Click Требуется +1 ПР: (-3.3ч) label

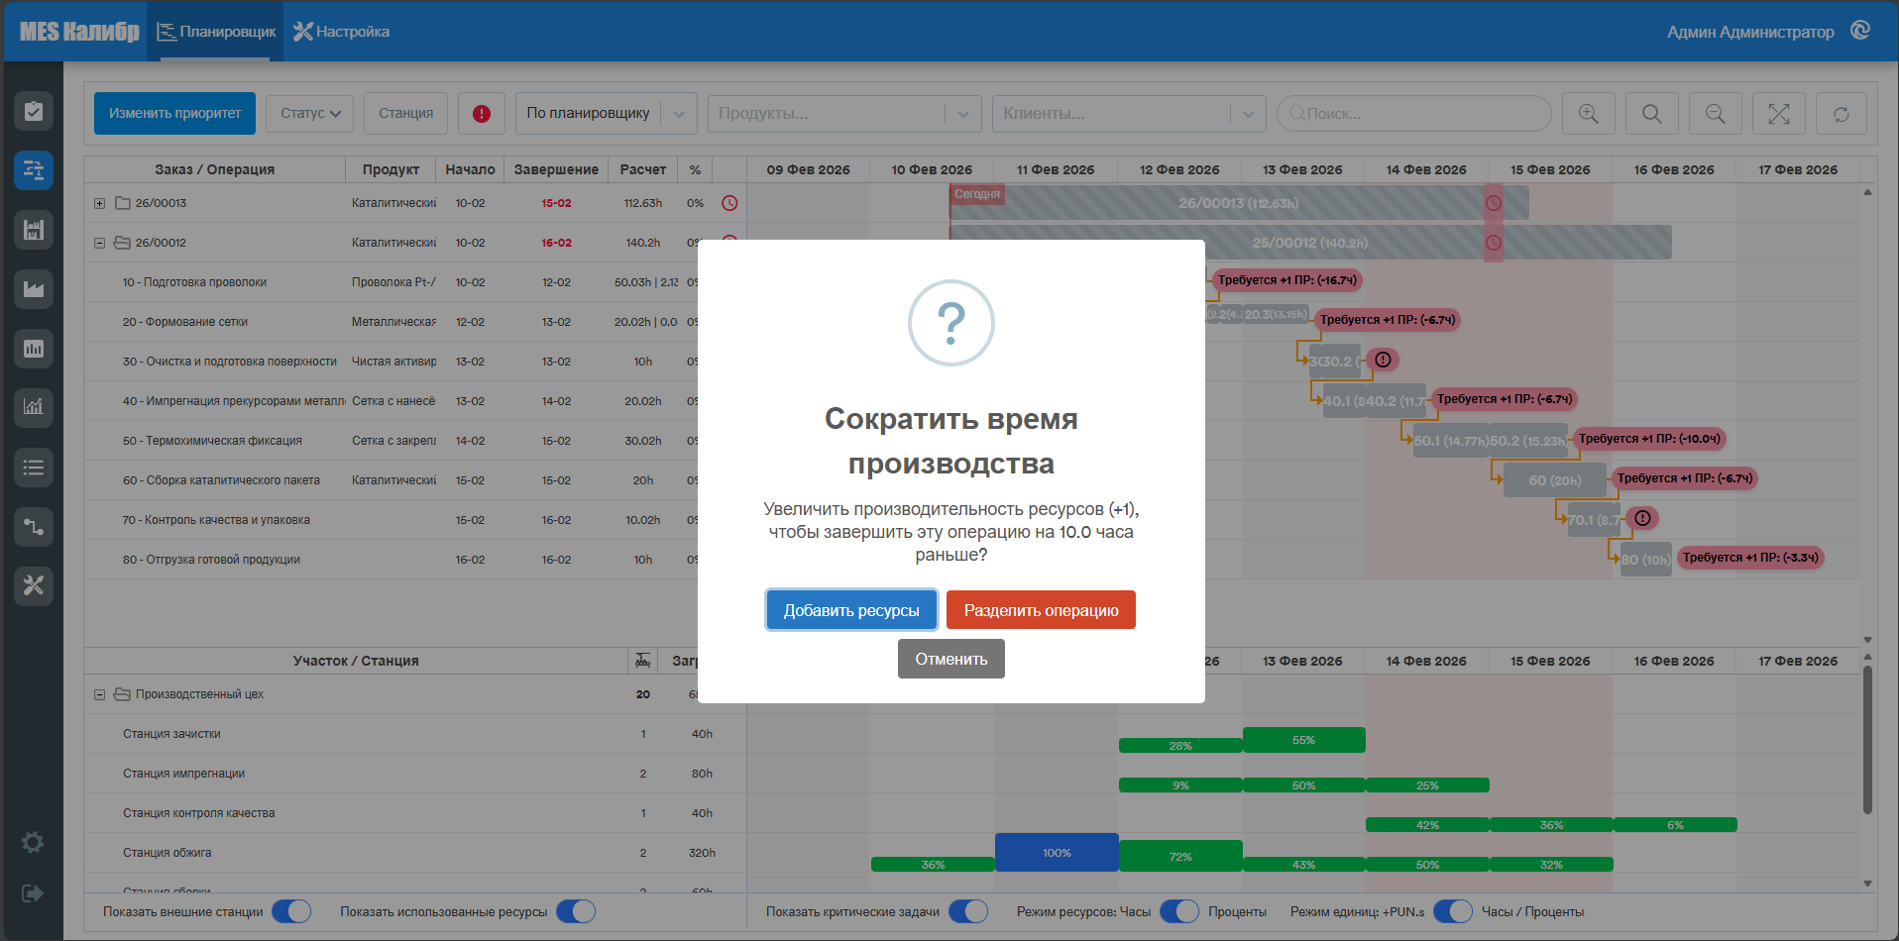point(1750,558)
